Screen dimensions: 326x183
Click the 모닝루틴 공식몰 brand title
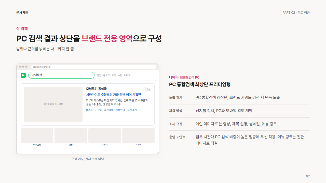coord(96,89)
